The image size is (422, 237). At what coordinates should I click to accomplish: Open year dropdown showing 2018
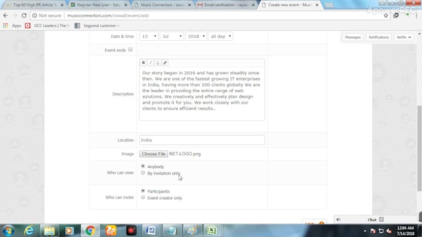(x=196, y=37)
